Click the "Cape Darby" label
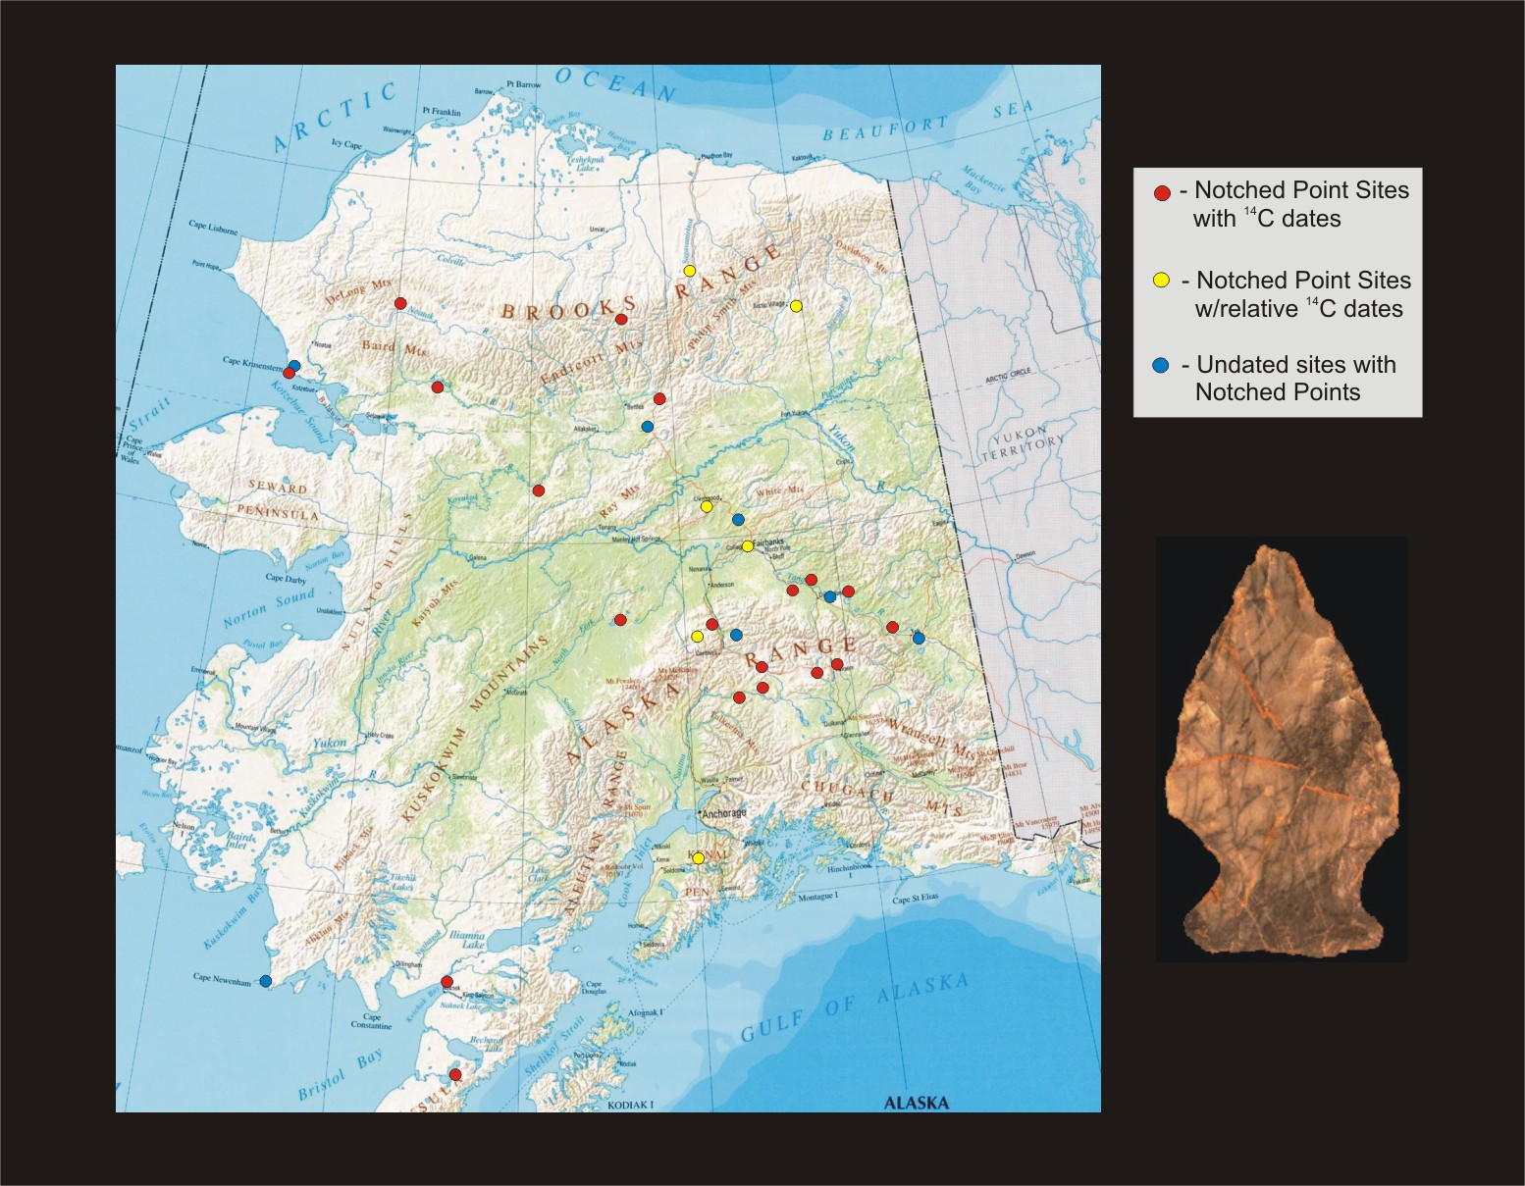 click(x=286, y=579)
